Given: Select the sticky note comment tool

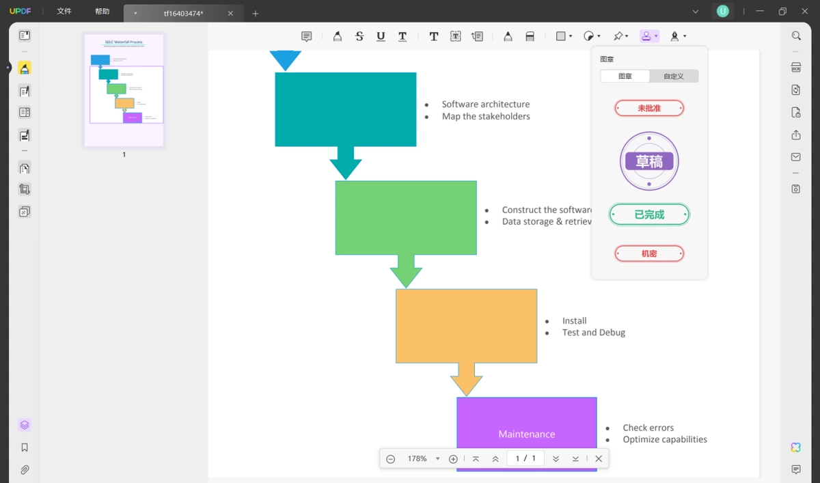Looking at the screenshot, I should [x=307, y=36].
